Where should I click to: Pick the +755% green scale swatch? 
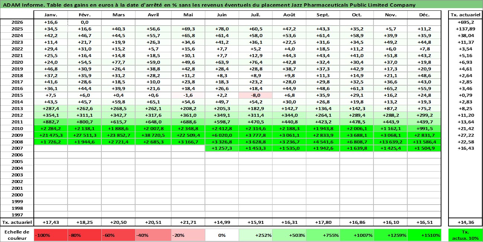coord(323,235)
